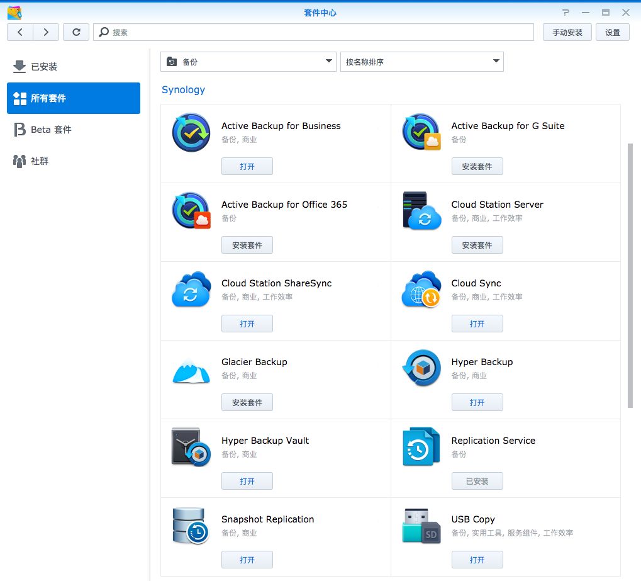Screen dimensions: 641x581
Task: Click in the 搜索 search field
Action: 313,32
